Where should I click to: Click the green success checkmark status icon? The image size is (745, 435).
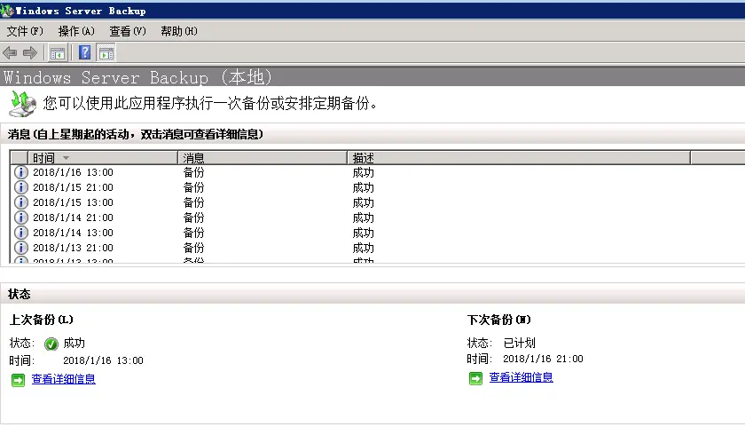[51, 344]
